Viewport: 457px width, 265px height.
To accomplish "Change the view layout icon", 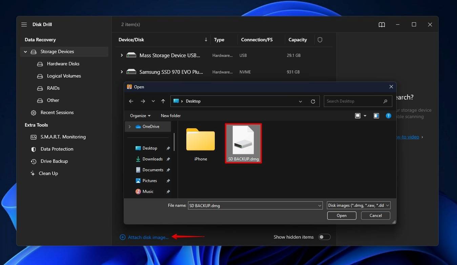I will [357, 116].
